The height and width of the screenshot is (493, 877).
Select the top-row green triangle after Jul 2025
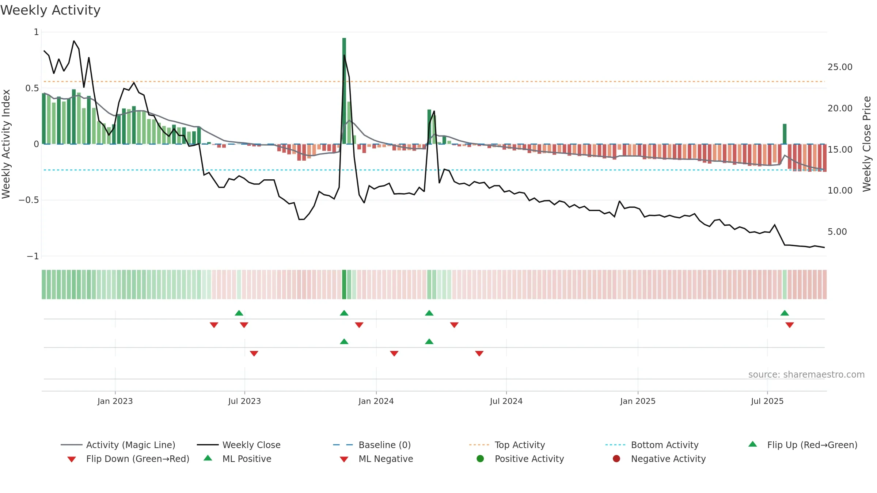click(x=785, y=313)
